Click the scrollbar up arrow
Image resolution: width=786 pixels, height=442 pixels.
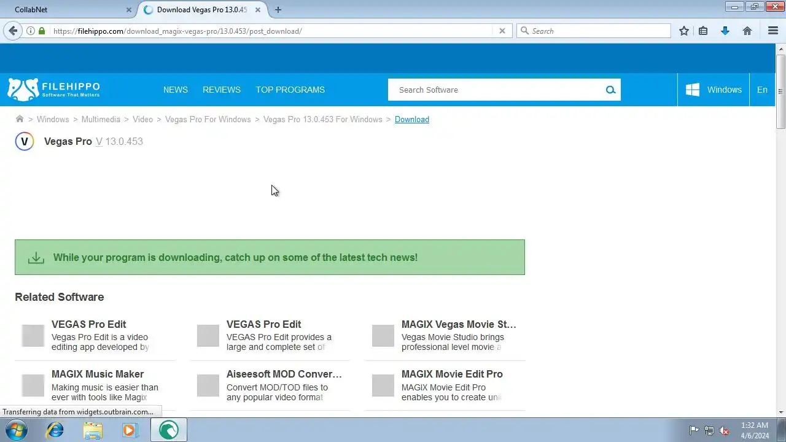pos(780,48)
